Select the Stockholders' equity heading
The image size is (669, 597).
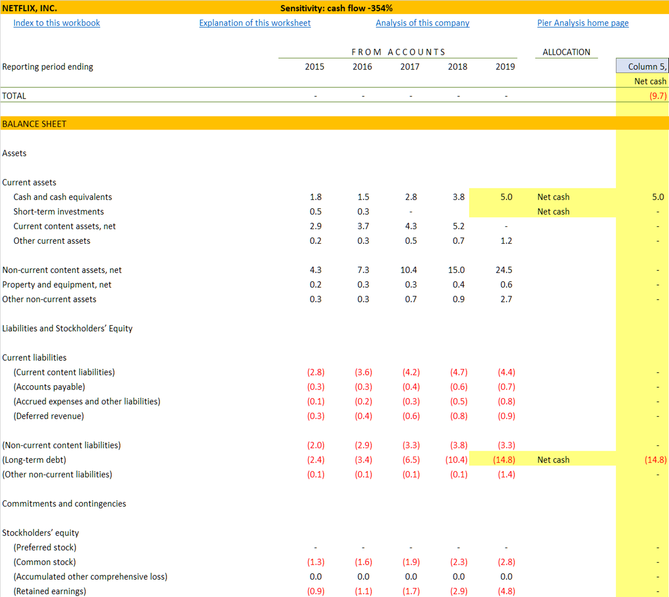40,534
